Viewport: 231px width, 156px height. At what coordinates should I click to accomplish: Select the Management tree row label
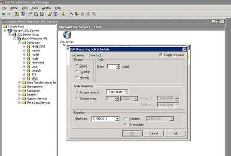(35, 87)
